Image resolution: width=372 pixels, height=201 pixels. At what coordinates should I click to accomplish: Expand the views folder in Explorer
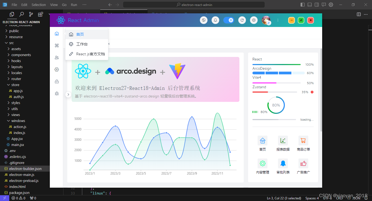point(25,115)
